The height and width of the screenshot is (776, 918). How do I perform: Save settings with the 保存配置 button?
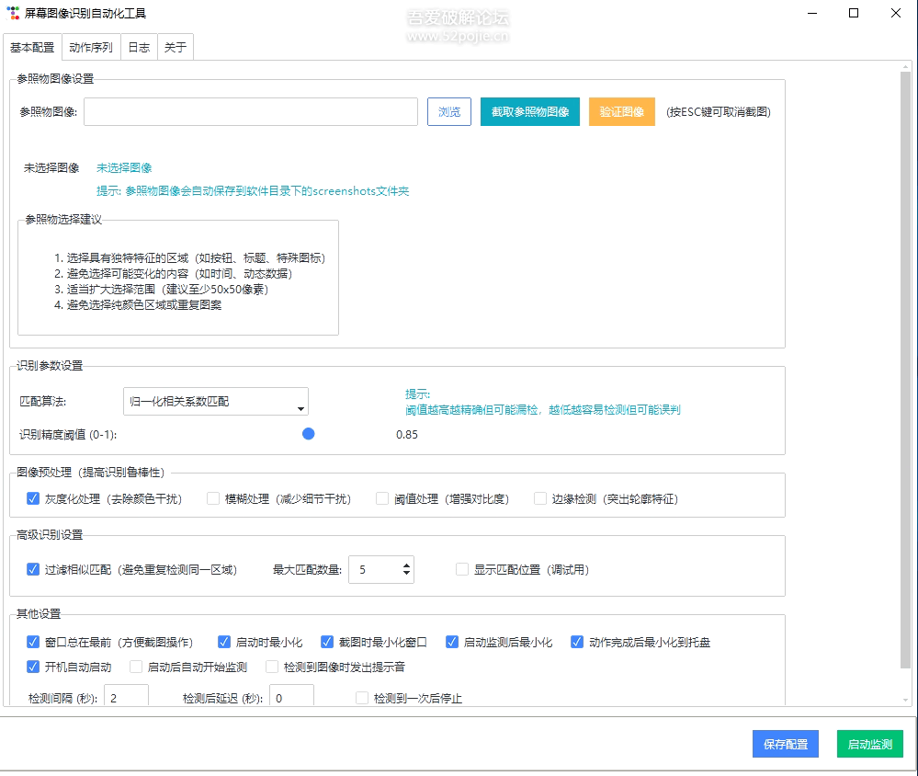point(785,743)
